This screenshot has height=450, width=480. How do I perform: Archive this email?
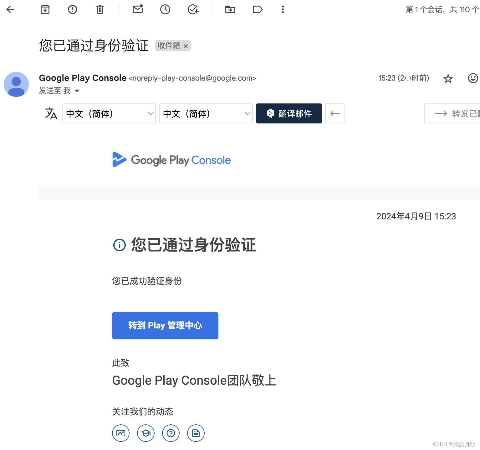click(45, 10)
